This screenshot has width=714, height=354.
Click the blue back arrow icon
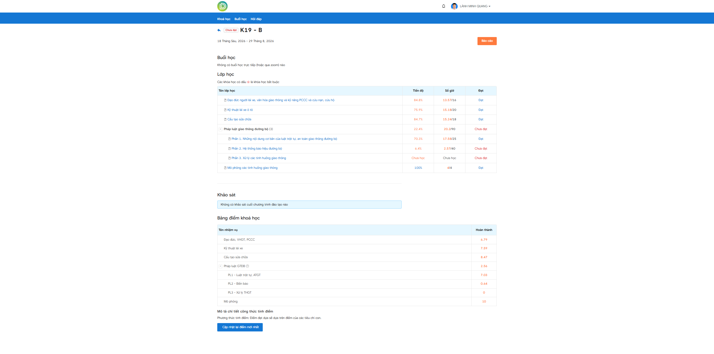coord(219,30)
